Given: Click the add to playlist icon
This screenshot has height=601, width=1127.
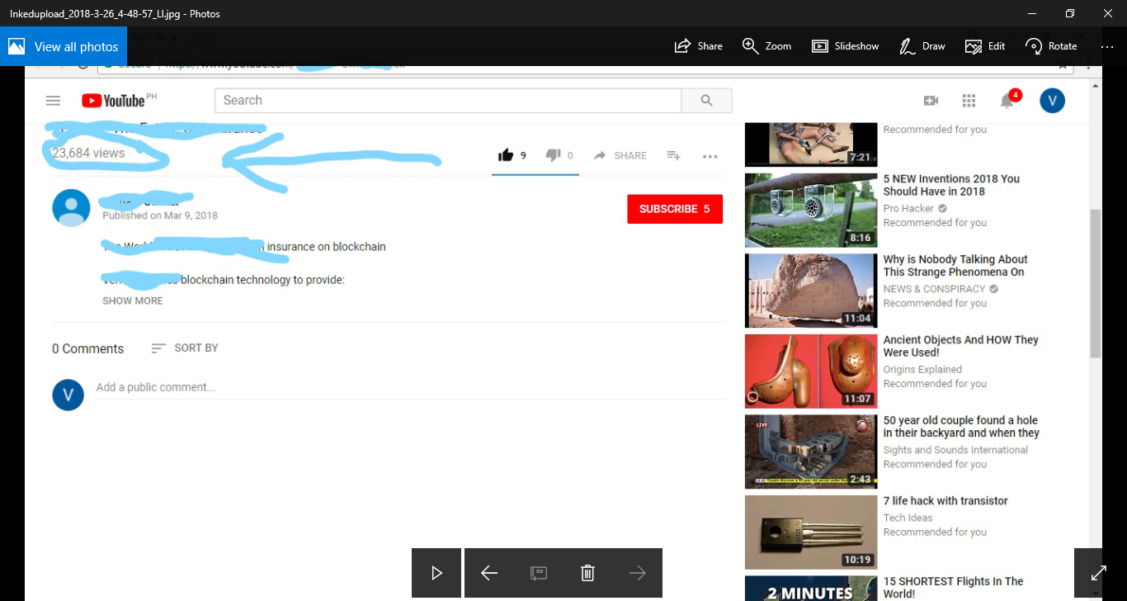Looking at the screenshot, I should [x=673, y=155].
